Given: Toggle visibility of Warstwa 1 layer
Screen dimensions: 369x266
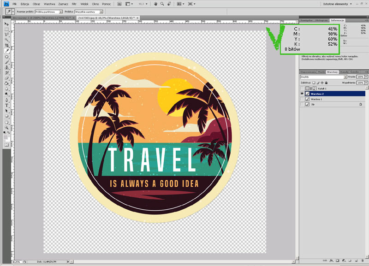Looking at the screenshot, I should click(x=302, y=99).
